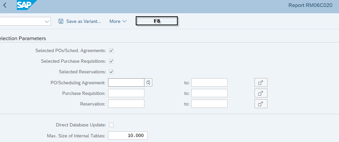Click the PO/Scheduling Agreement 'to' field
The image size is (339, 142).
(209, 82)
